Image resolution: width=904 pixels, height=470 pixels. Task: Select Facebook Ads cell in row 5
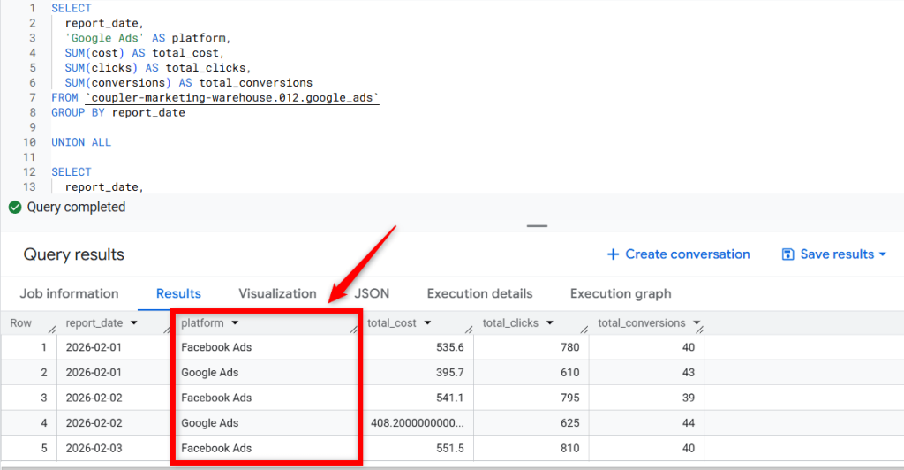pyautogui.click(x=216, y=449)
